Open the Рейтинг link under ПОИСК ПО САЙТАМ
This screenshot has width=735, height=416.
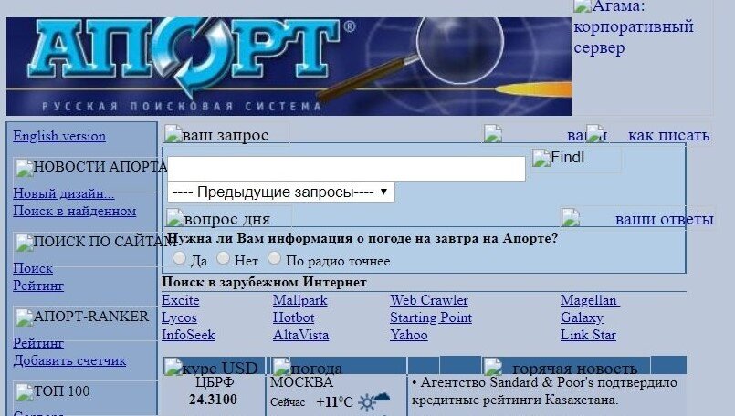[38, 286]
